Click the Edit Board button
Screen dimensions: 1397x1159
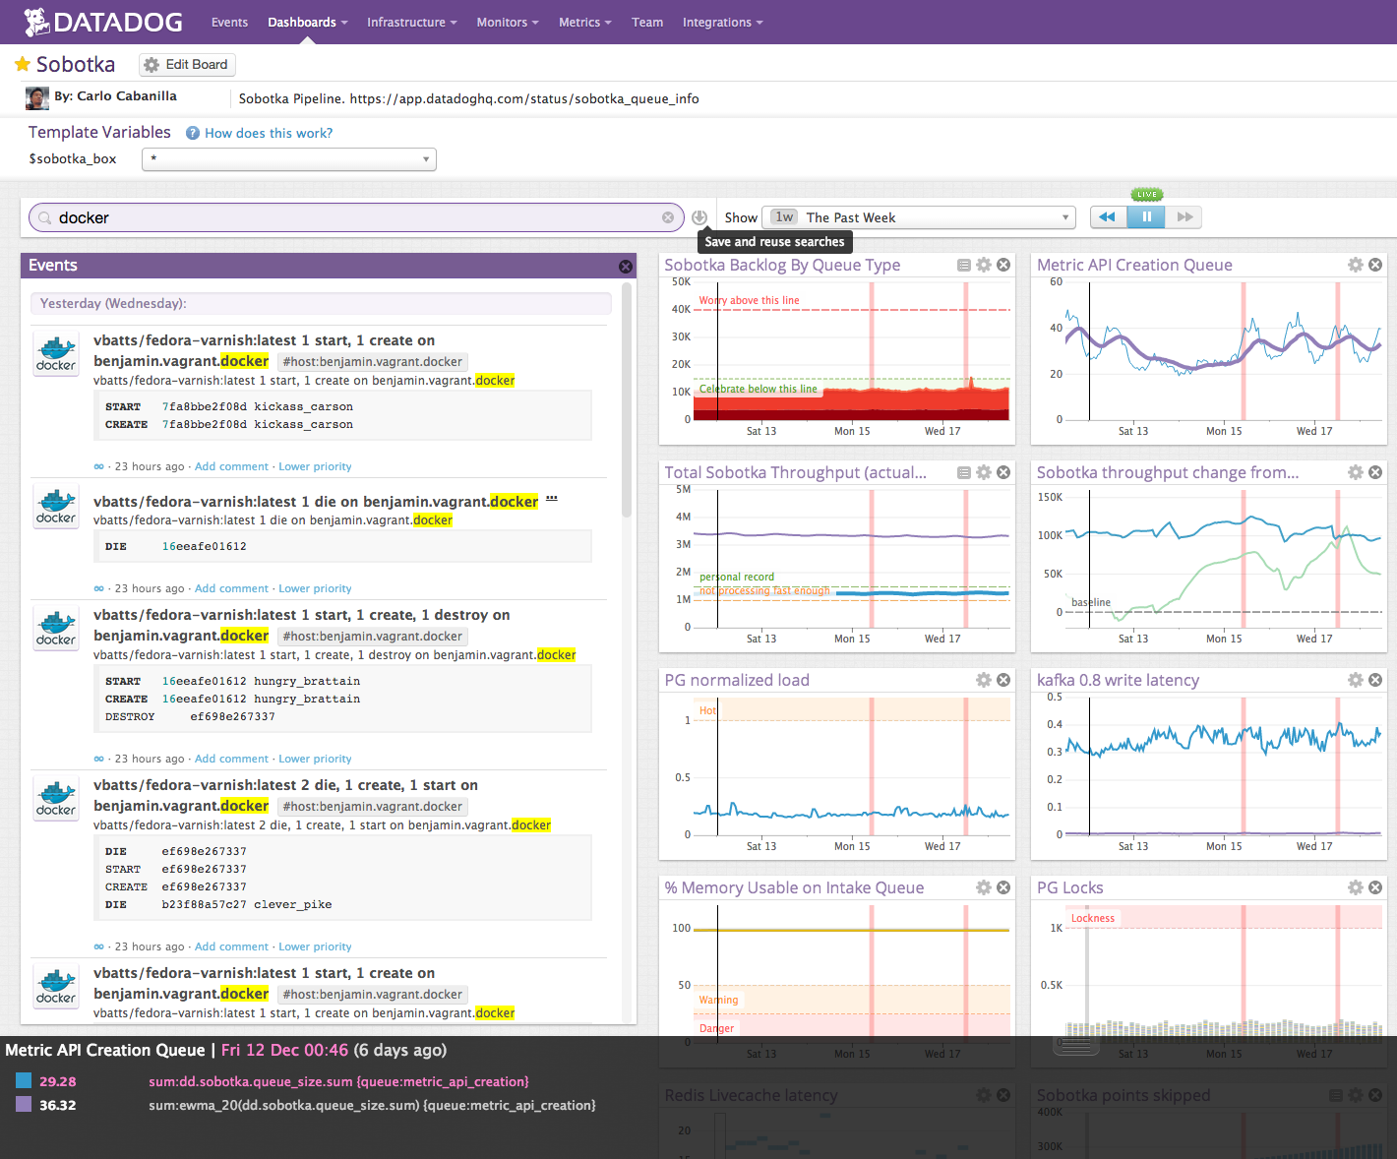click(187, 65)
